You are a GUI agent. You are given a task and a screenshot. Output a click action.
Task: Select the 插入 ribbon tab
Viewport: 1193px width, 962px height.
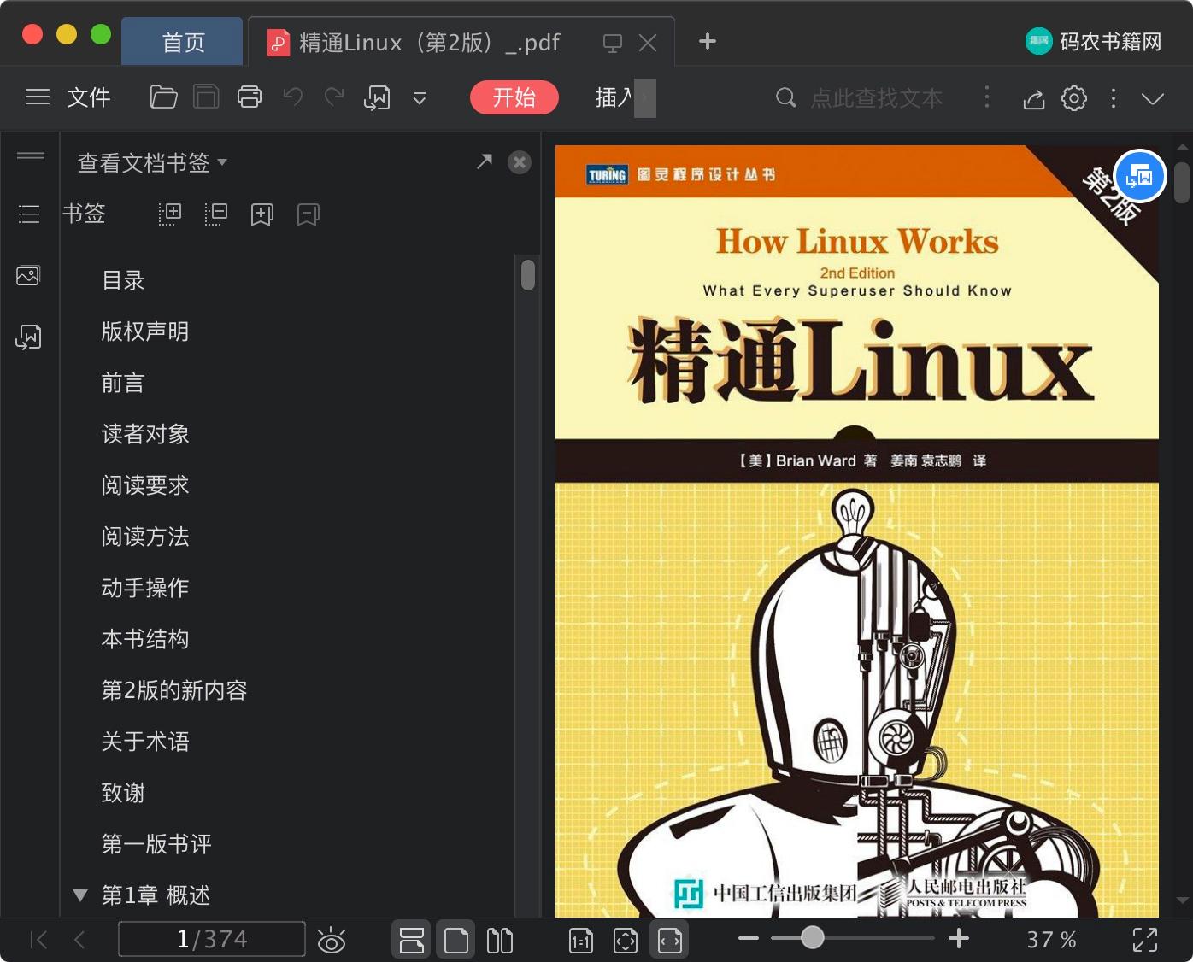coord(614,97)
